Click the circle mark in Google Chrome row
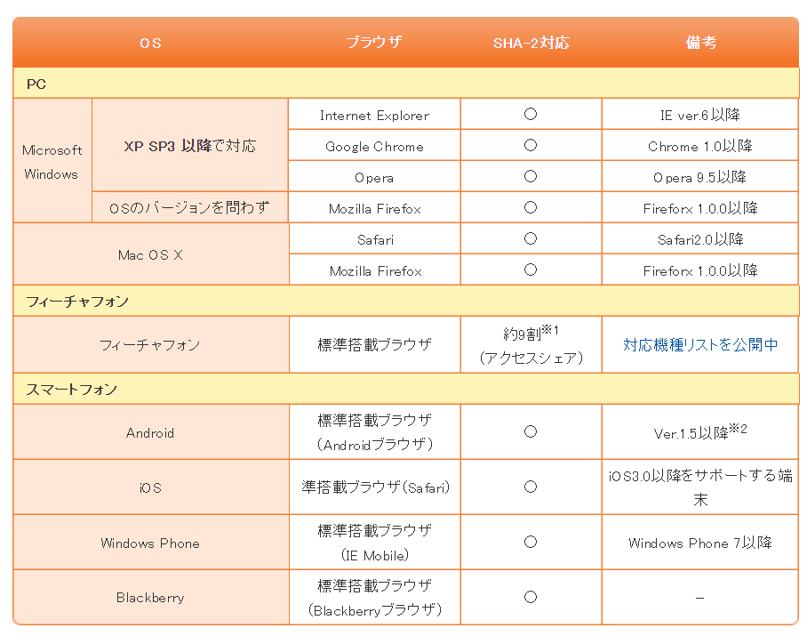The height and width of the screenshot is (636, 807). pos(531,145)
